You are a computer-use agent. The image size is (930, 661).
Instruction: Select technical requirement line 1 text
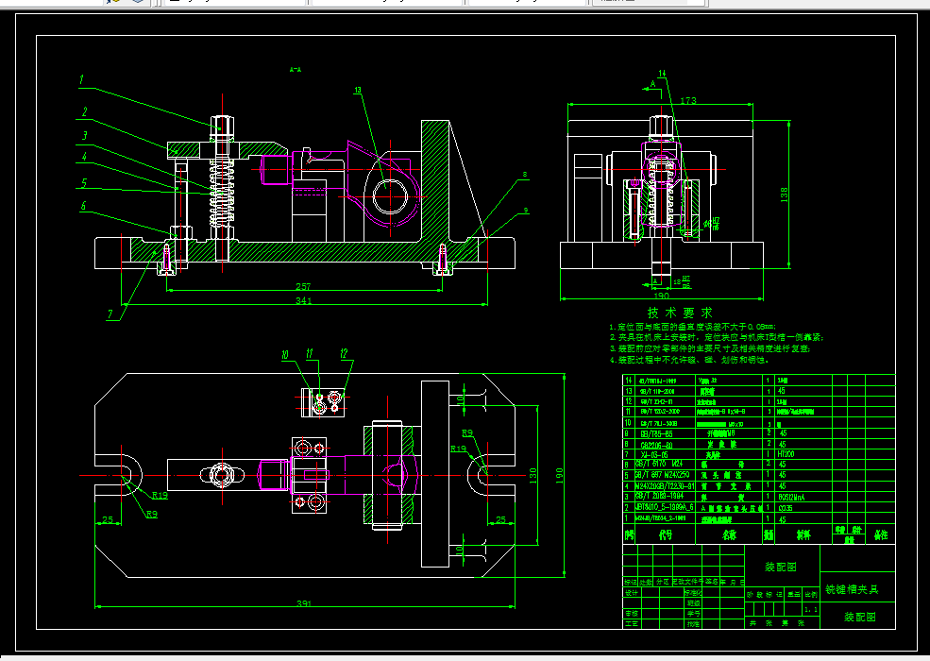click(x=692, y=327)
